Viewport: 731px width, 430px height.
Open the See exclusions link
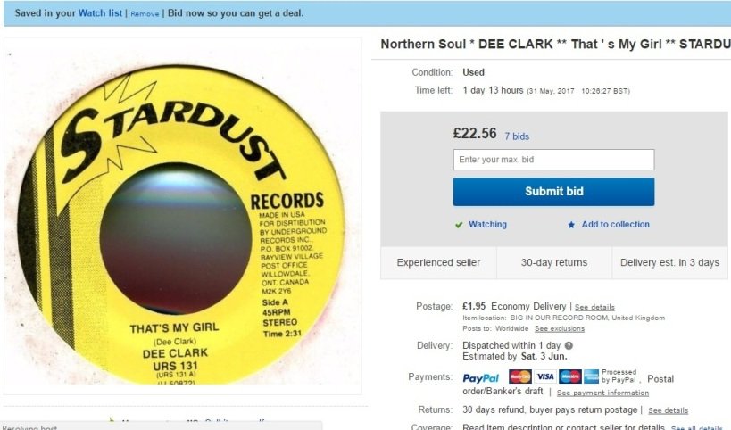tap(560, 328)
